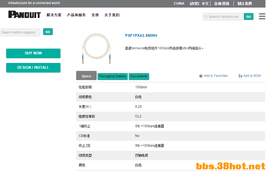The height and width of the screenshot is (171, 266).
Task: Click GO next to Search Panduit.com
Action: click(x=248, y=17)
